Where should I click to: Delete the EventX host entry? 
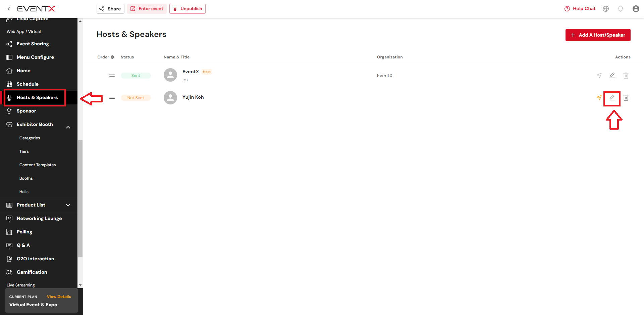point(626,76)
